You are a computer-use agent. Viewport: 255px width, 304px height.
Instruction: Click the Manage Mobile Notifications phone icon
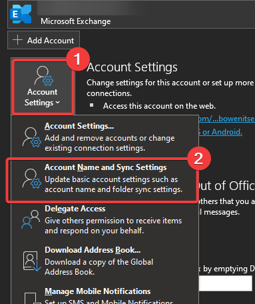pos(31,298)
